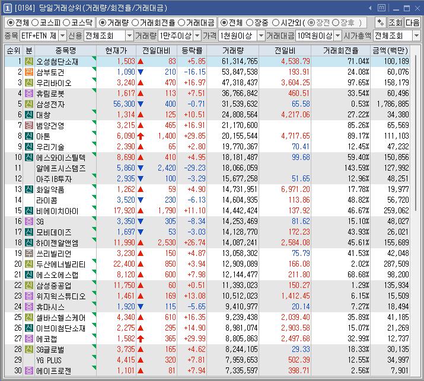Click the 증 badge next to 위지윅스튜디오

point(29,296)
